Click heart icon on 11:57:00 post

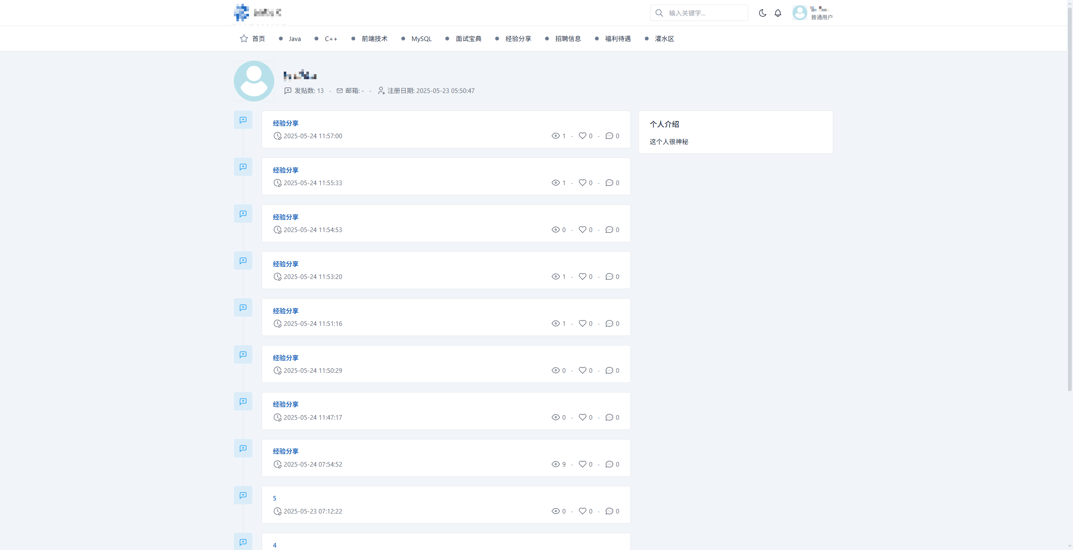point(582,136)
